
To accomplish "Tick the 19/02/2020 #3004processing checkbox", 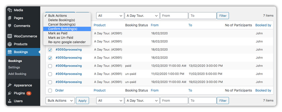I will 50,82.
